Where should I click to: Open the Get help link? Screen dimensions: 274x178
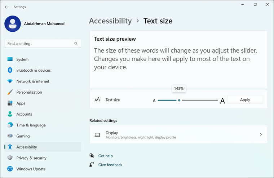tap(106, 156)
